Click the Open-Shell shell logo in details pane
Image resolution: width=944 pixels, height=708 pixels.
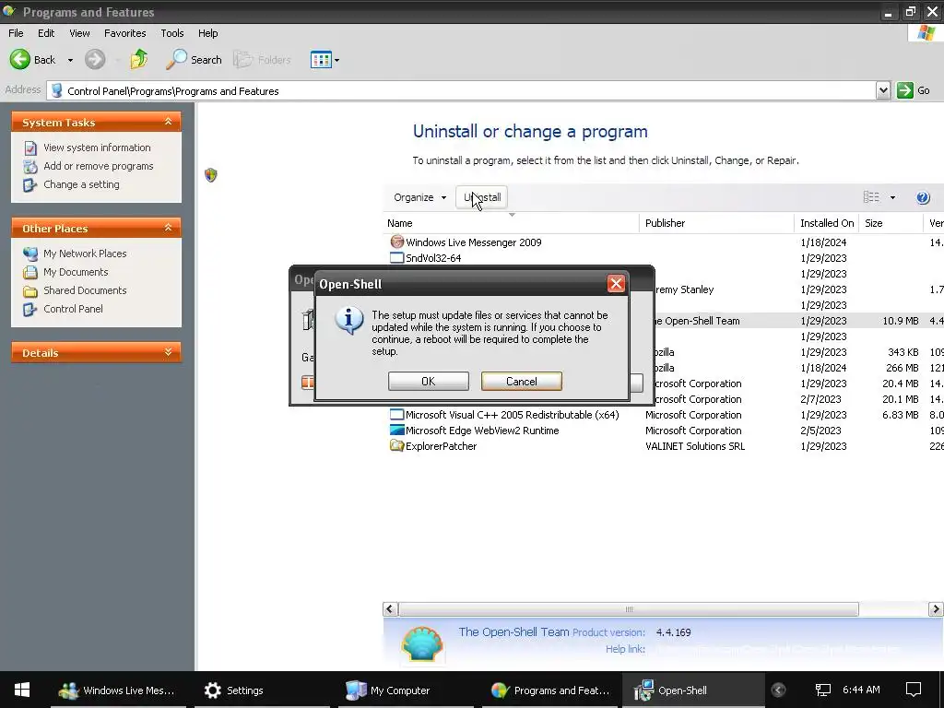(x=422, y=643)
